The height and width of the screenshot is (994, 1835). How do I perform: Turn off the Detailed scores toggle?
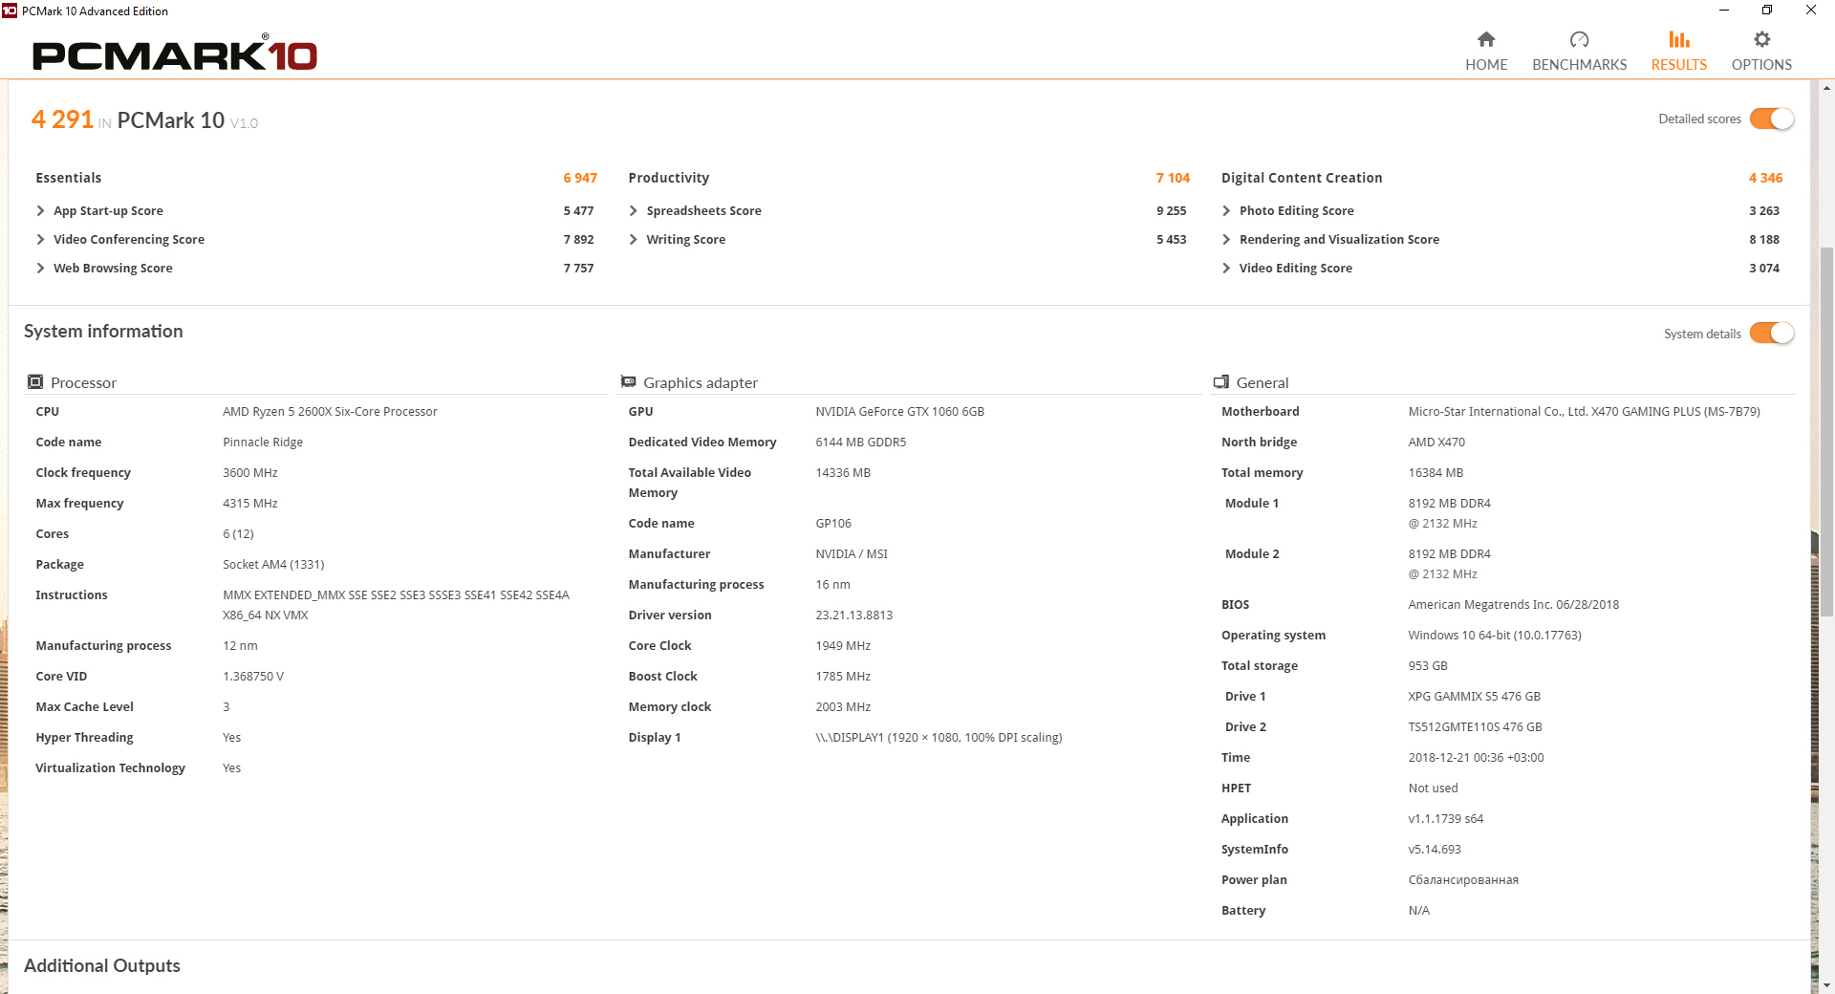coord(1772,119)
